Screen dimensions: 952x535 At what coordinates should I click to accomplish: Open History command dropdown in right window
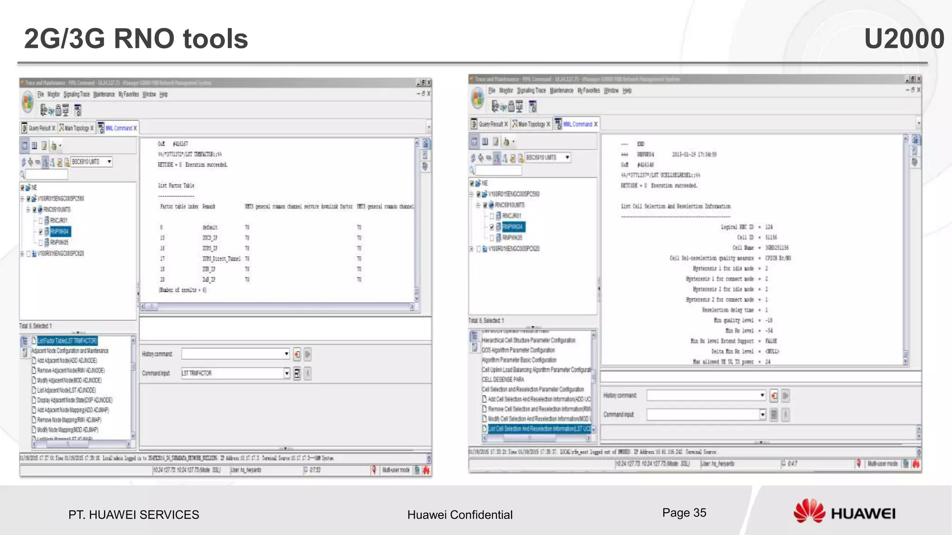[x=762, y=396]
